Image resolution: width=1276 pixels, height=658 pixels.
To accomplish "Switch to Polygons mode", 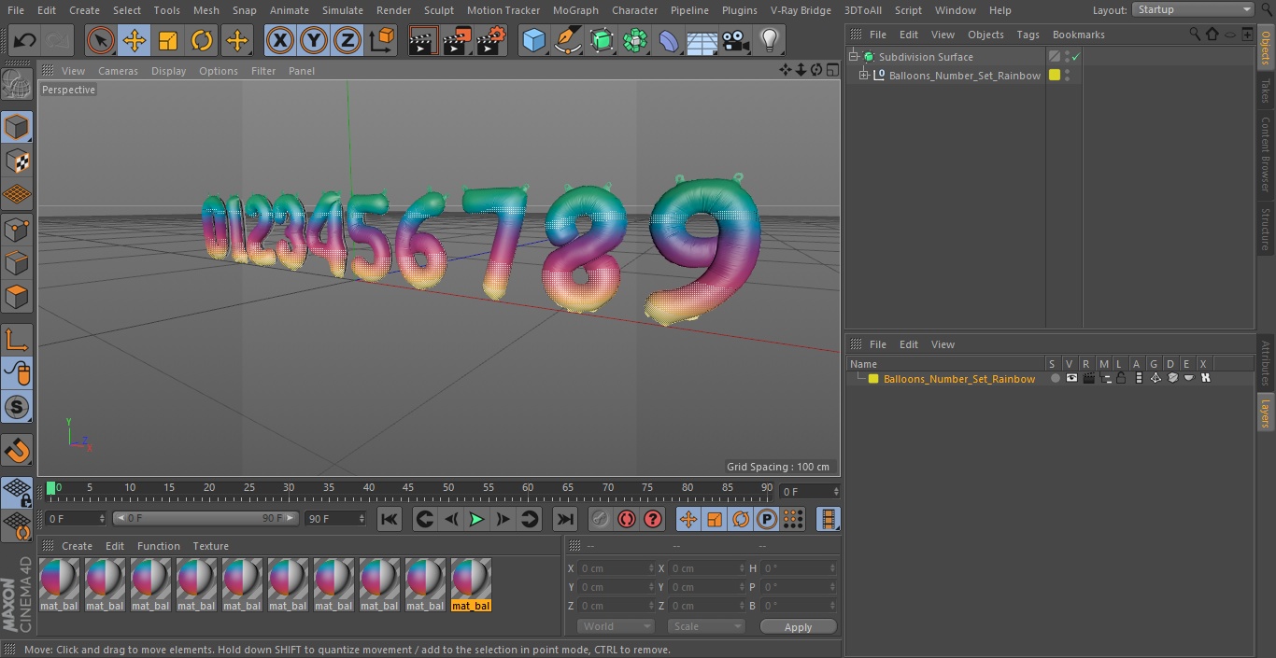I will pos(17,297).
